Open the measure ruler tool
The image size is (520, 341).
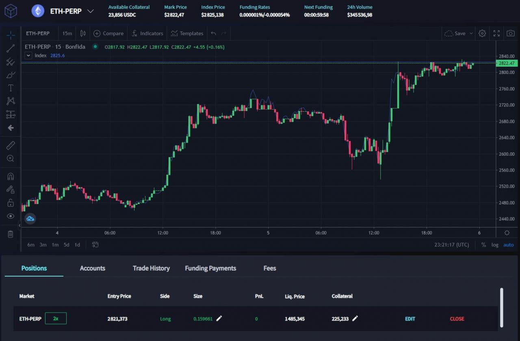(10, 145)
